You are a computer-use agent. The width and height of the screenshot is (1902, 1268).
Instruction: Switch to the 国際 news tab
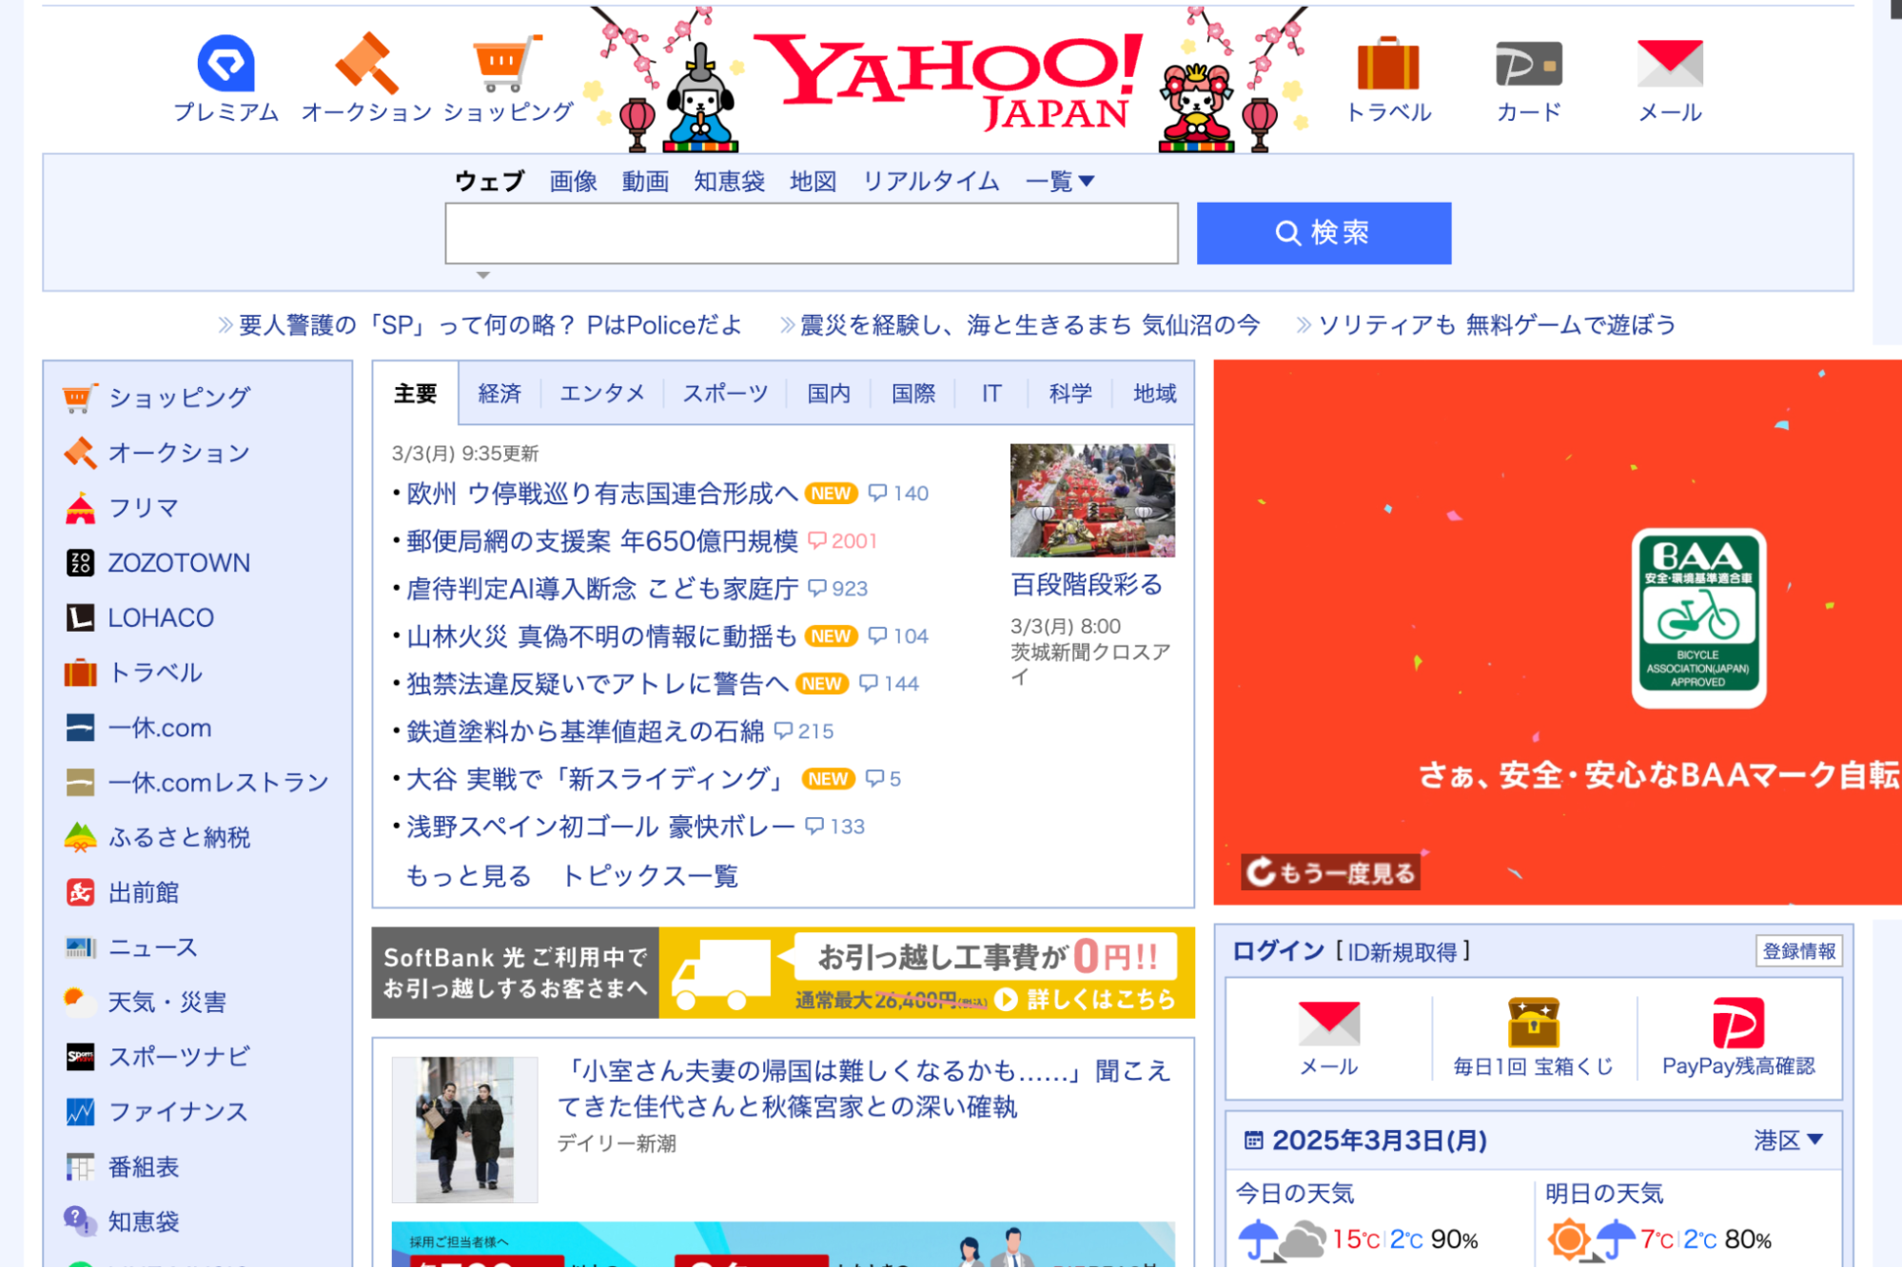click(x=913, y=394)
